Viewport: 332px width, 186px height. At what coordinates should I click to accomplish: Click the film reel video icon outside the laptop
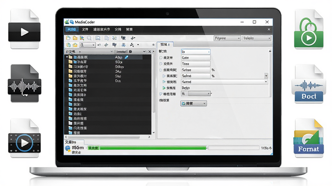pos(24,138)
